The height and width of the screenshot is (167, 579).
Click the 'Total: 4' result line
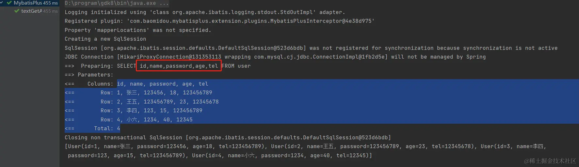coord(92,129)
